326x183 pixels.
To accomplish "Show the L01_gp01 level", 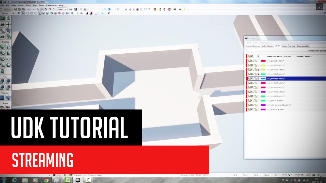I will (x=258, y=61).
